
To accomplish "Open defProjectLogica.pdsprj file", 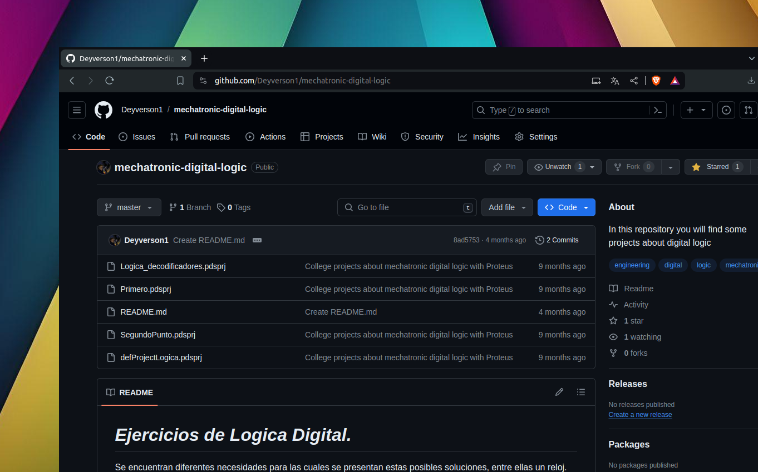I will 161,357.
